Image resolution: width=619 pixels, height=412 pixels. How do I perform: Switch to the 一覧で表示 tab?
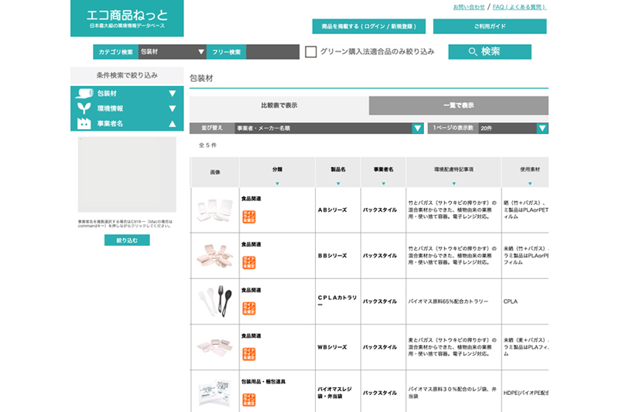tap(458, 105)
